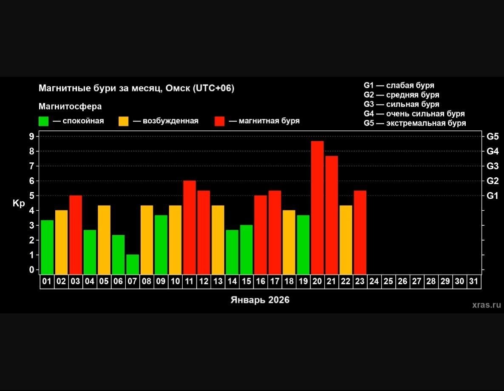Click the Магнитосфера legend heading

(70, 106)
